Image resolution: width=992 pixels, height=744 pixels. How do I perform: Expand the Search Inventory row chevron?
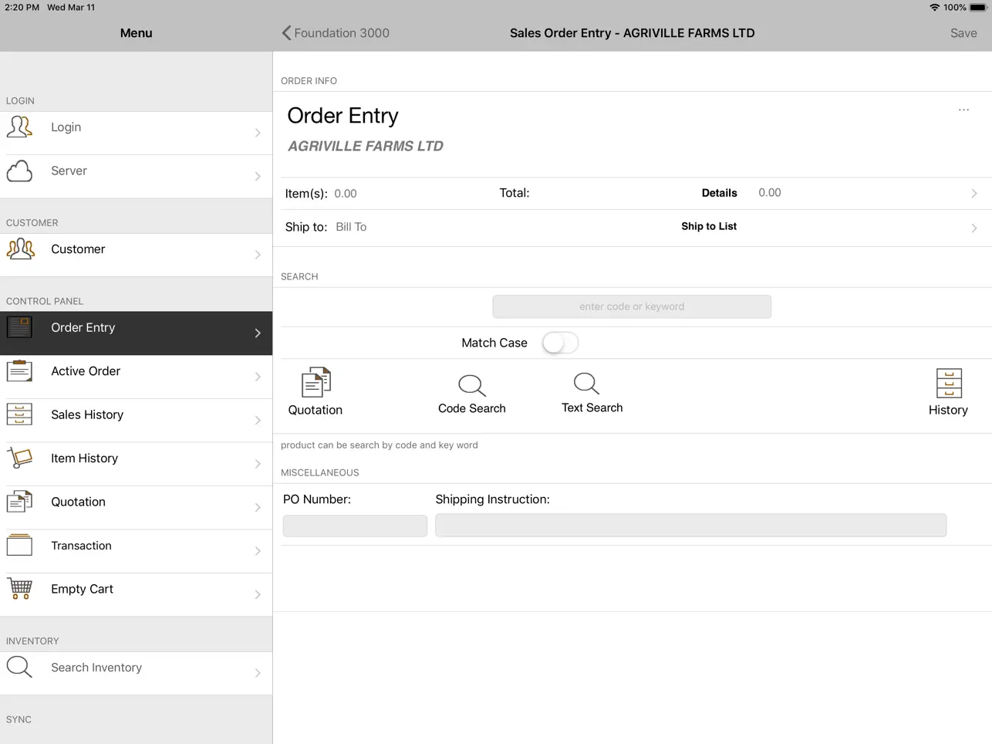tap(258, 673)
